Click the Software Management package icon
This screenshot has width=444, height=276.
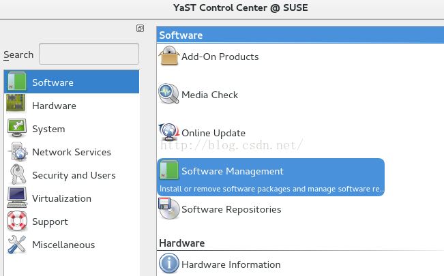[169, 170]
